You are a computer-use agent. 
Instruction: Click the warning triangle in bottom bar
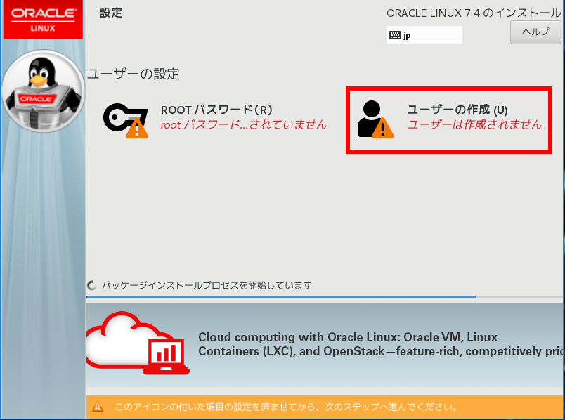(97, 407)
